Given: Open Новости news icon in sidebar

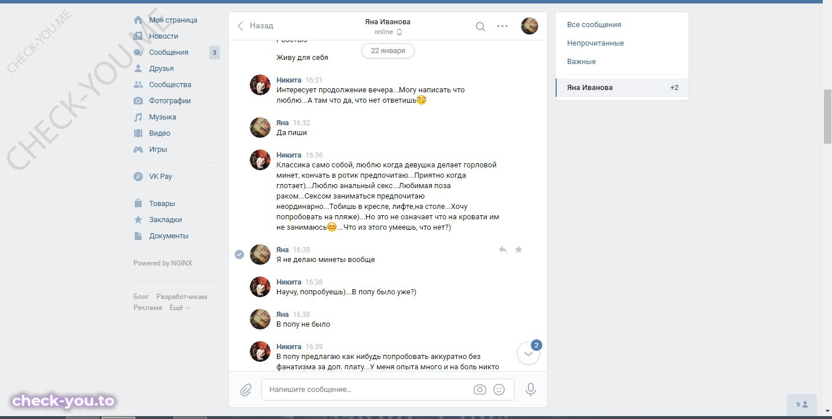Looking at the screenshot, I should (x=138, y=36).
